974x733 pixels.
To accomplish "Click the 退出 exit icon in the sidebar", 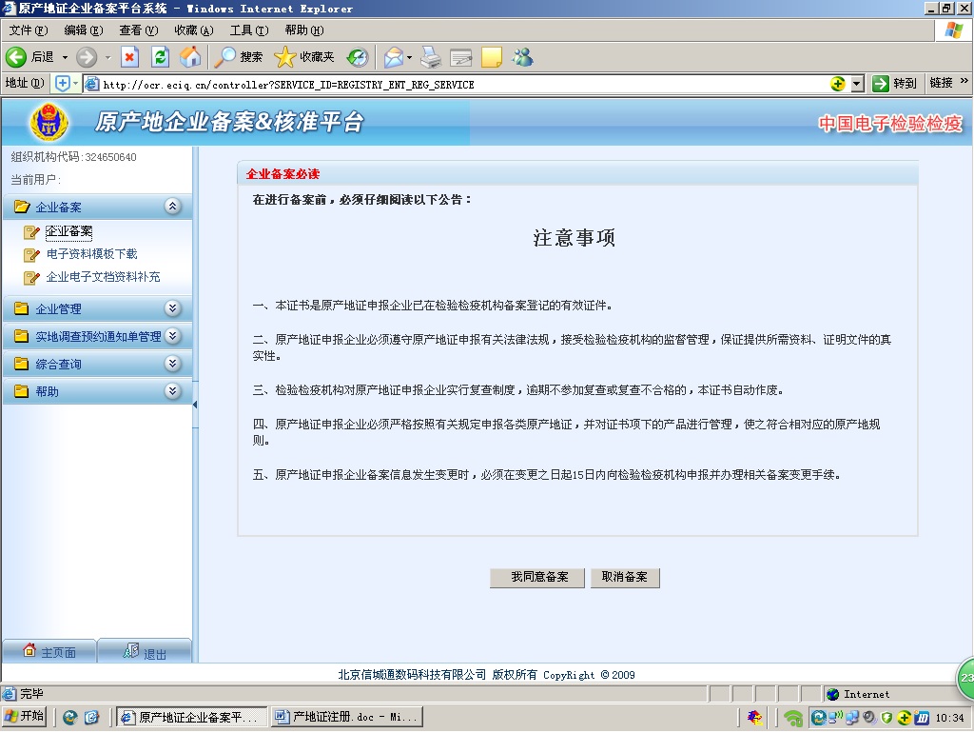I will pos(130,651).
